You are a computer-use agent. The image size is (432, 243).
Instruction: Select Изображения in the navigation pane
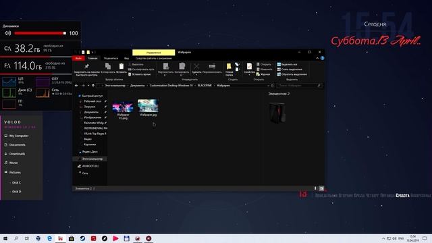[92, 117]
